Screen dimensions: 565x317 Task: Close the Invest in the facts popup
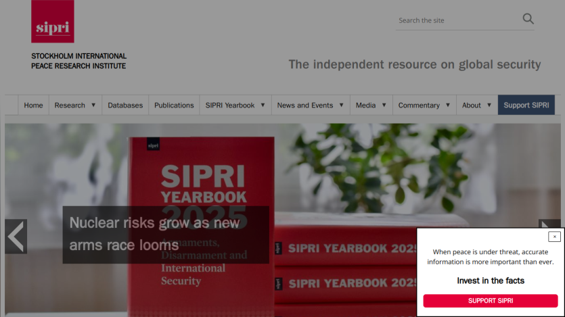point(554,237)
